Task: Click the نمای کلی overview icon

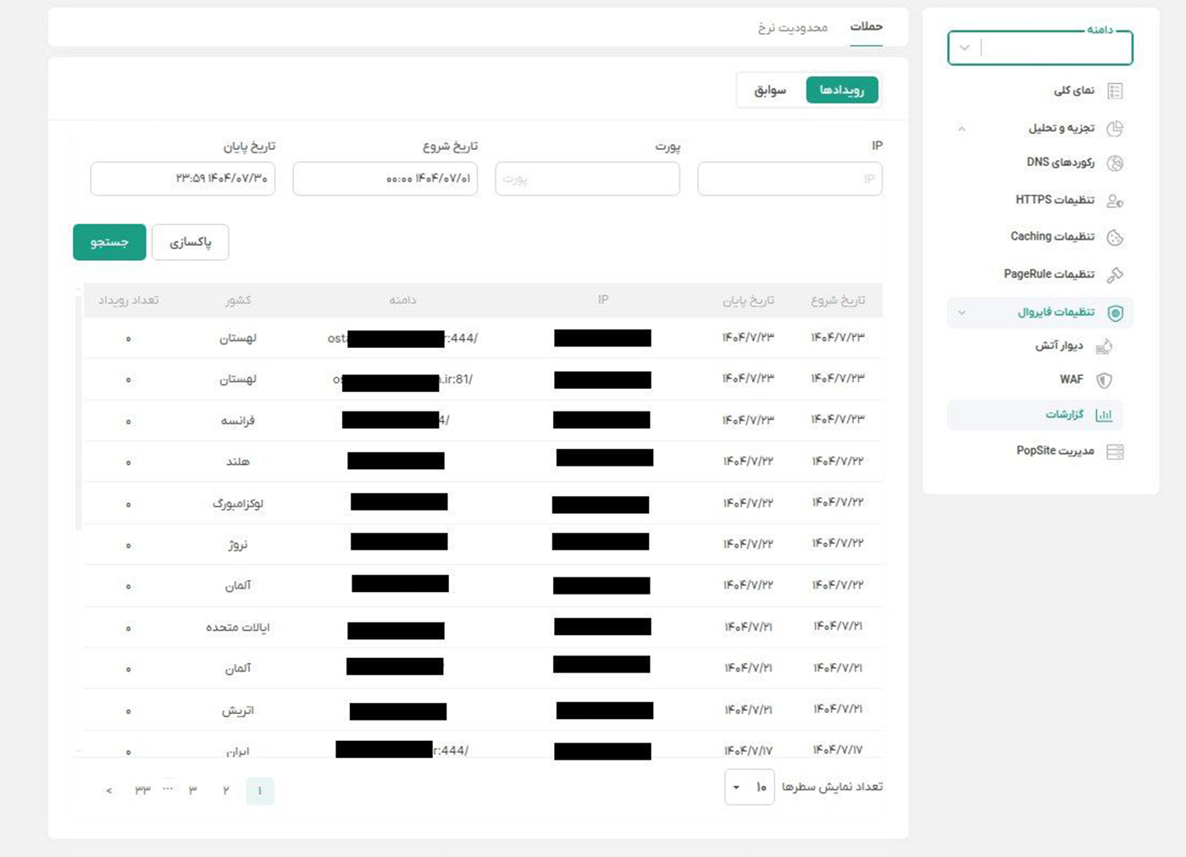Action: tap(1115, 91)
